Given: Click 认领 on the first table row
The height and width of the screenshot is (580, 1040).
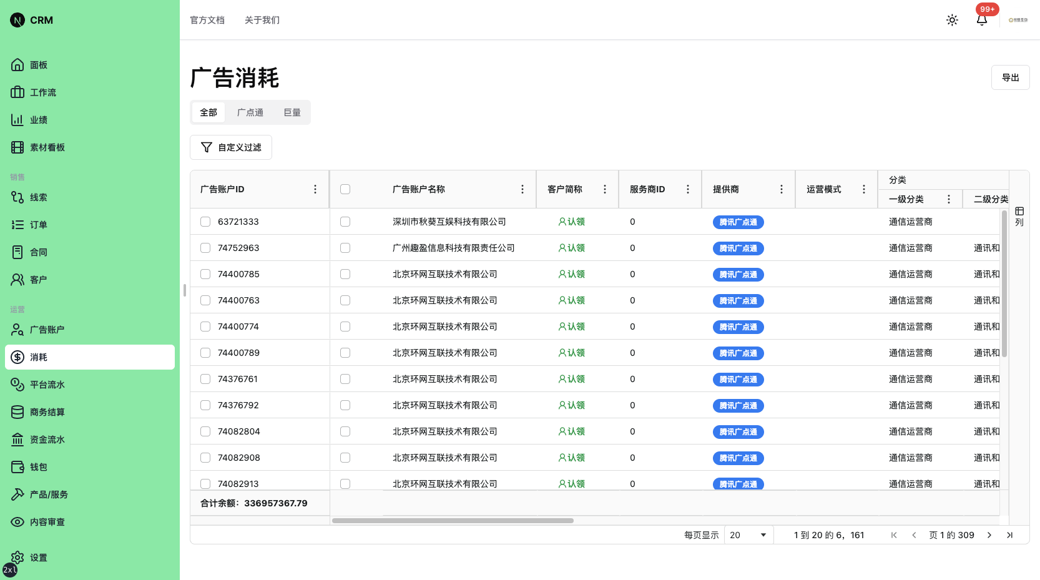Looking at the screenshot, I should pyautogui.click(x=571, y=221).
